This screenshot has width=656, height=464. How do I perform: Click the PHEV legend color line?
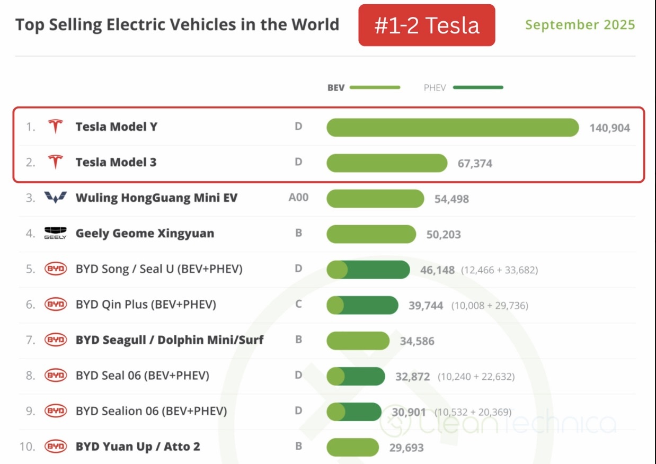[x=477, y=87]
